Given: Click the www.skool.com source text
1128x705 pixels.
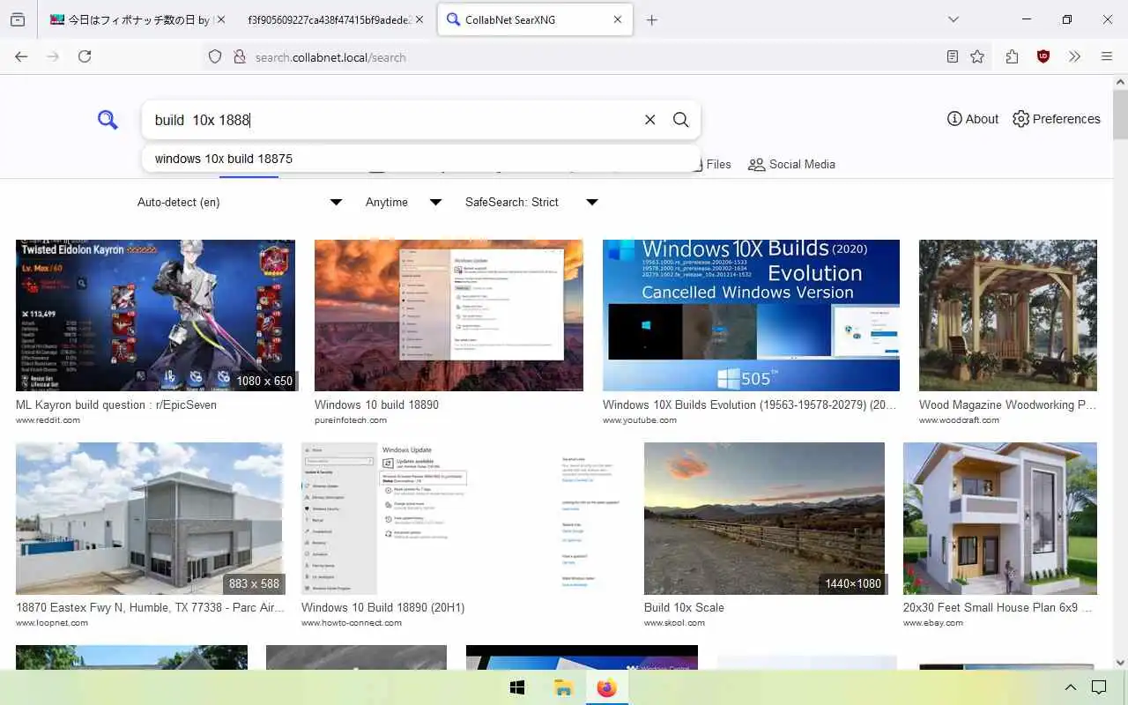Looking at the screenshot, I should pos(674,623).
